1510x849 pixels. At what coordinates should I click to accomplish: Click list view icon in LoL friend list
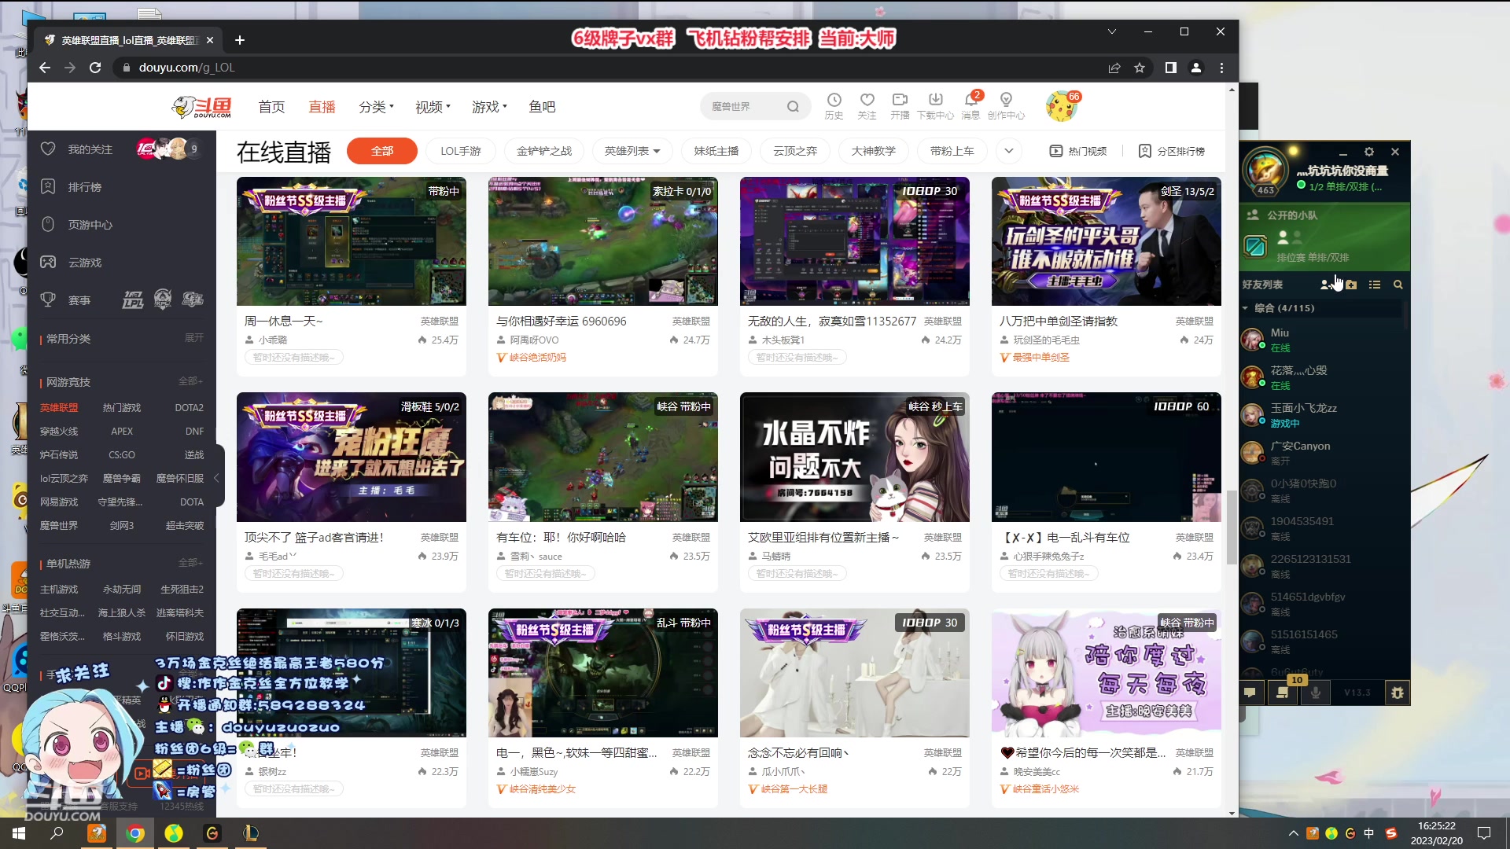pyautogui.click(x=1375, y=285)
